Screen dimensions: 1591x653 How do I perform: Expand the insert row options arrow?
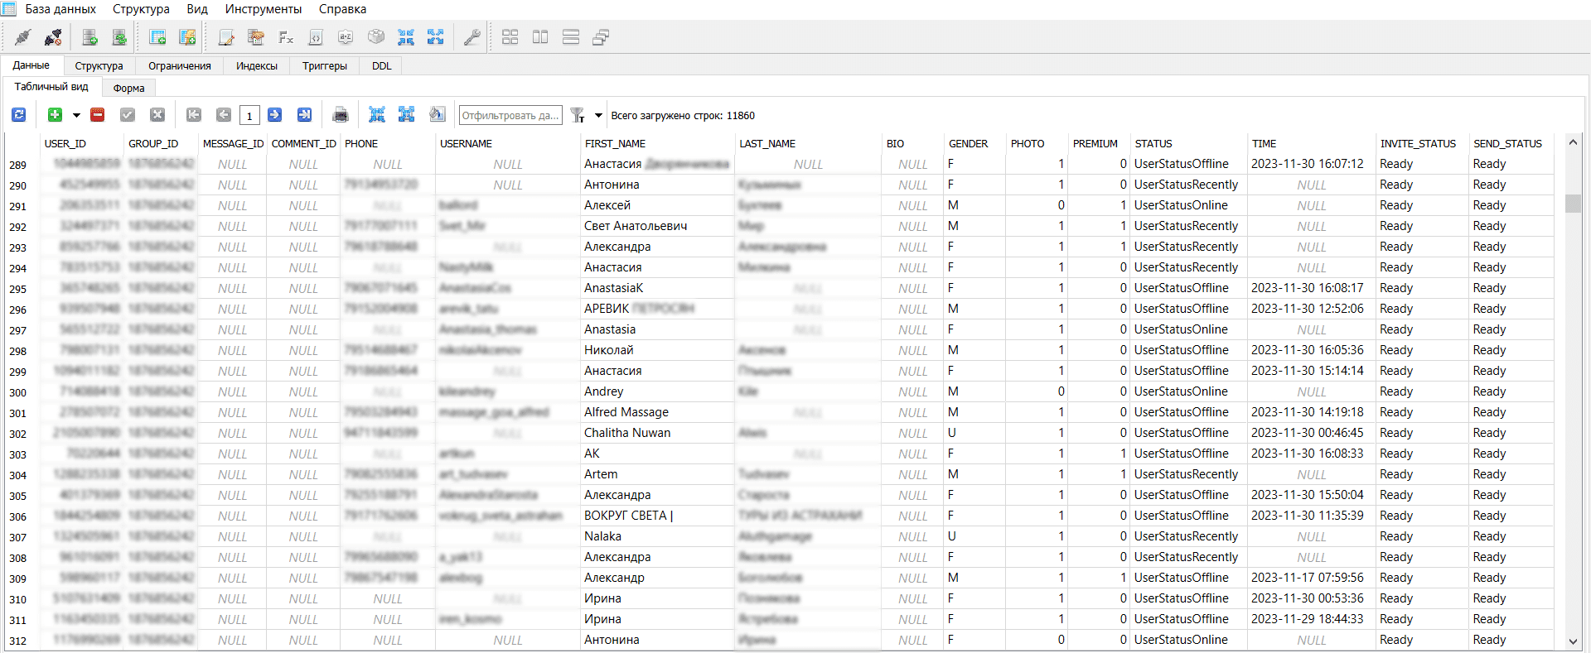(76, 115)
